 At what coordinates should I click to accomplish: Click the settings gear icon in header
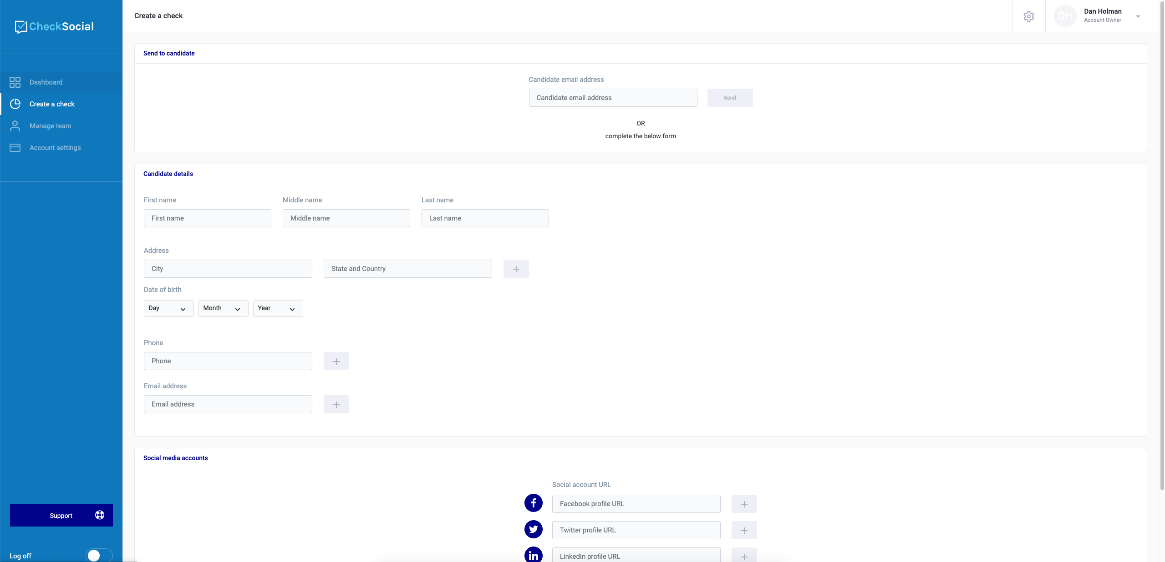[x=1028, y=16]
